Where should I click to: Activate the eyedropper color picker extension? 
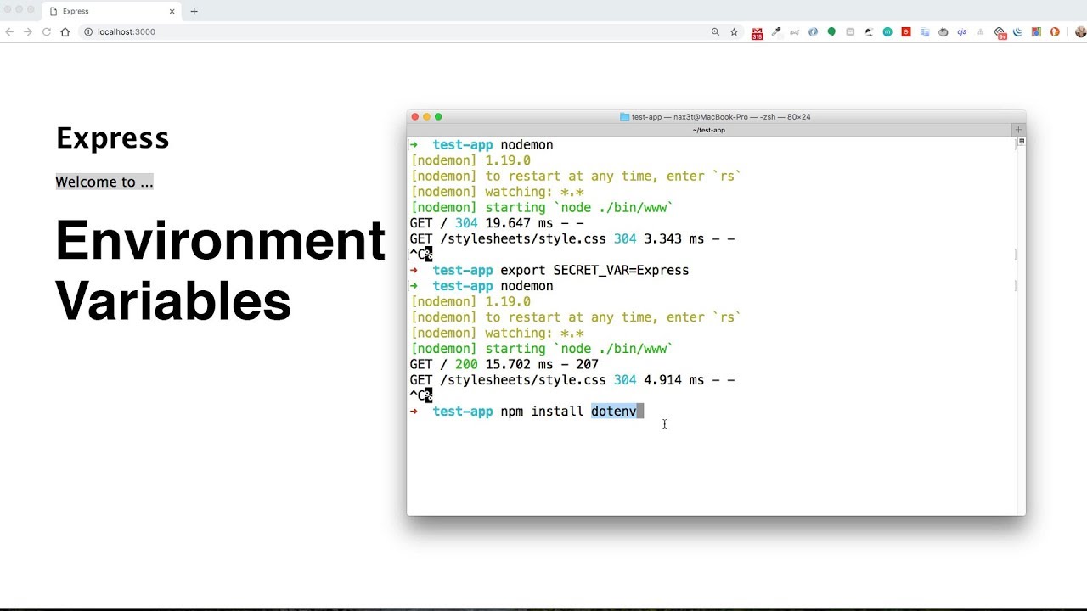point(776,31)
